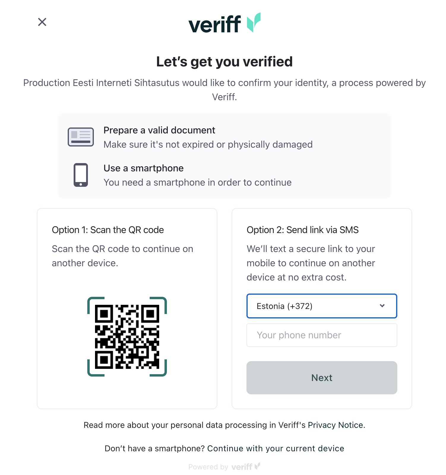Viewport: 446px width, 475px height.
Task: Click the ID document card icon
Action: click(x=81, y=137)
